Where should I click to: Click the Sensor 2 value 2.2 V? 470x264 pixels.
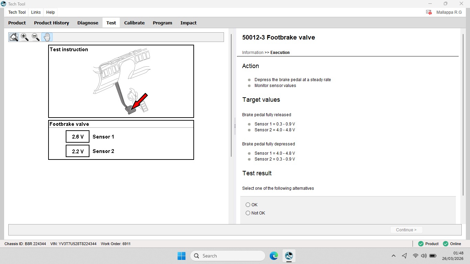[x=77, y=151]
